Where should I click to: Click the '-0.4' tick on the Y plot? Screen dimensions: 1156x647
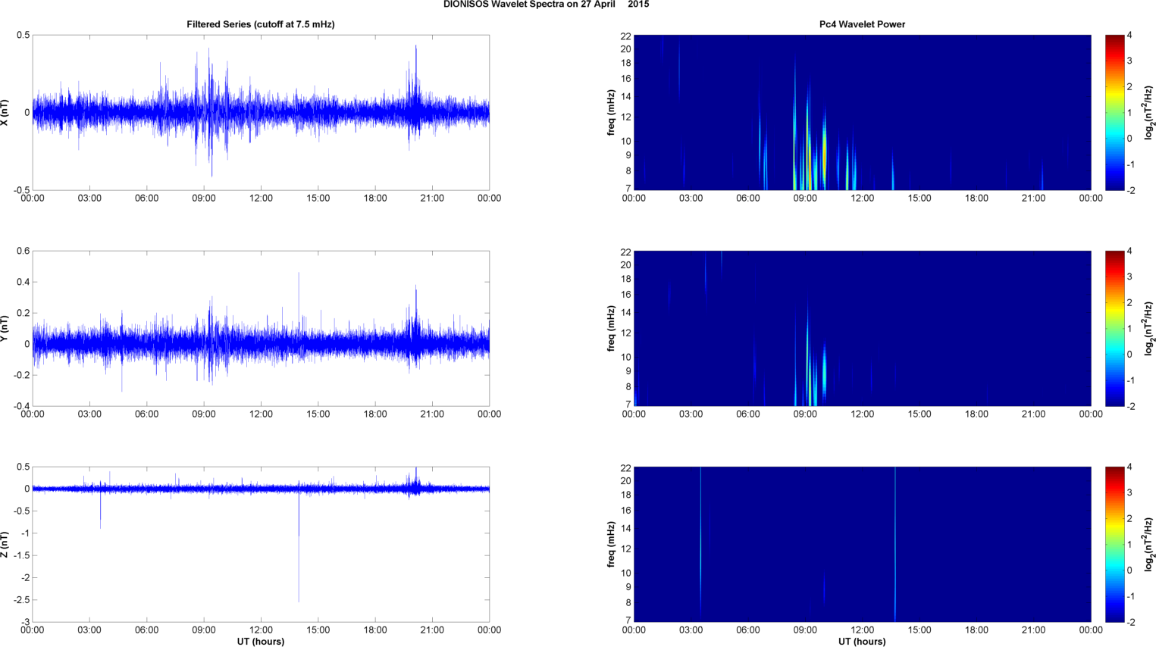click(20, 406)
